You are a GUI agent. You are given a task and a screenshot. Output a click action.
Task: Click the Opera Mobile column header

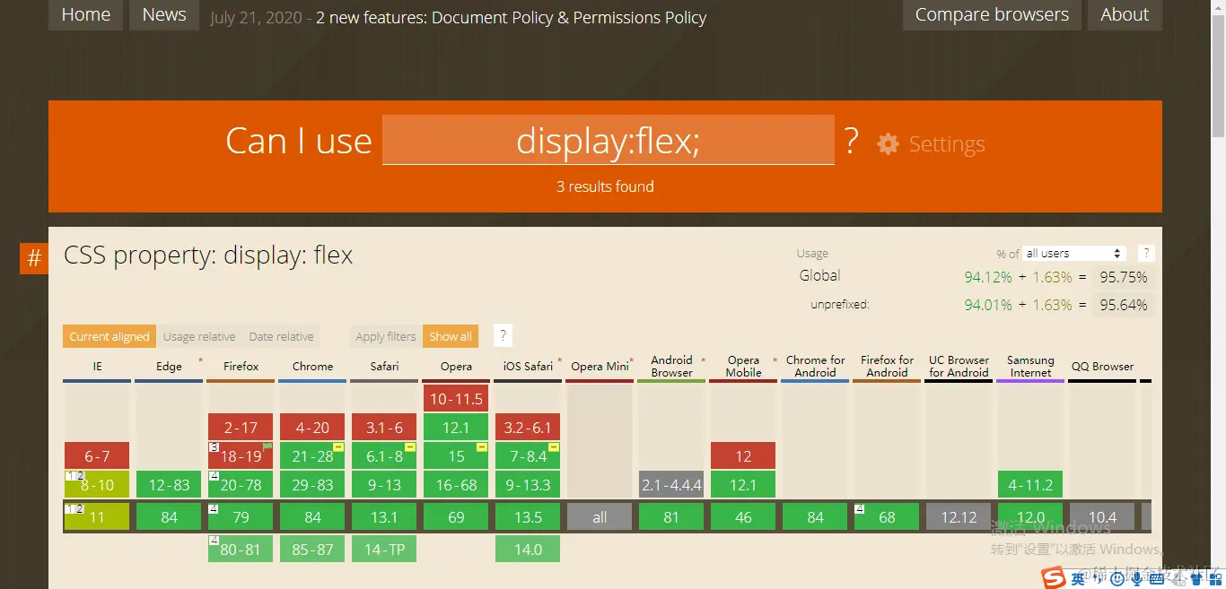coord(743,367)
